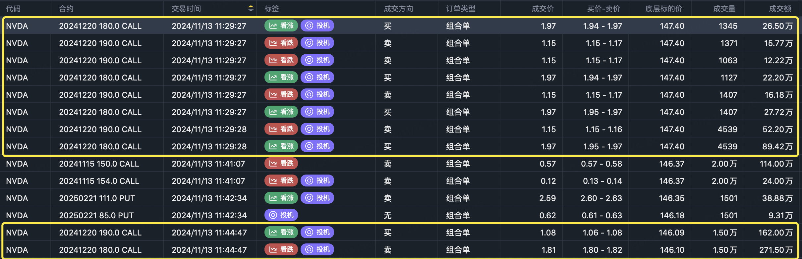Select the 看涨 tag in the 162.00万 row
Image resolution: width=802 pixels, height=259 pixels.
pyautogui.click(x=281, y=233)
